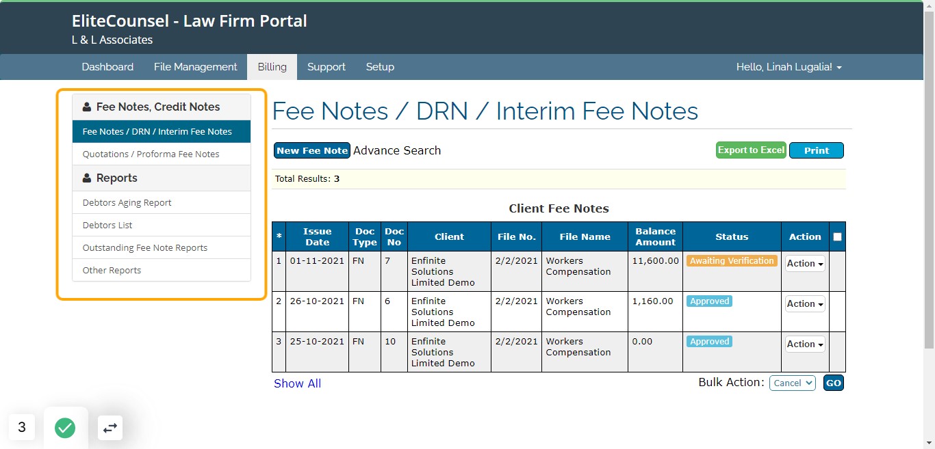Click the File No. column header
This screenshot has height=449, width=935.
point(516,237)
